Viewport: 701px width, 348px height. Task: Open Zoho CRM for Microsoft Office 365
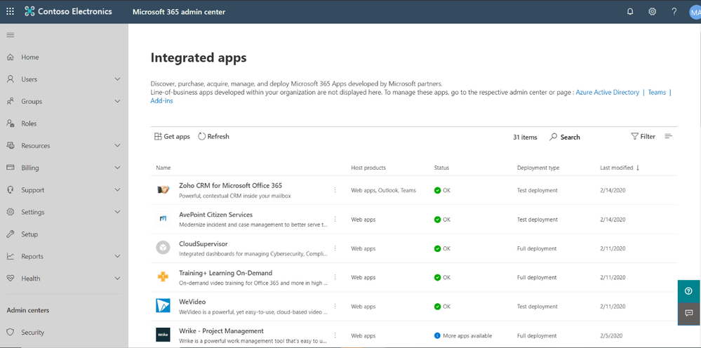coord(230,185)
